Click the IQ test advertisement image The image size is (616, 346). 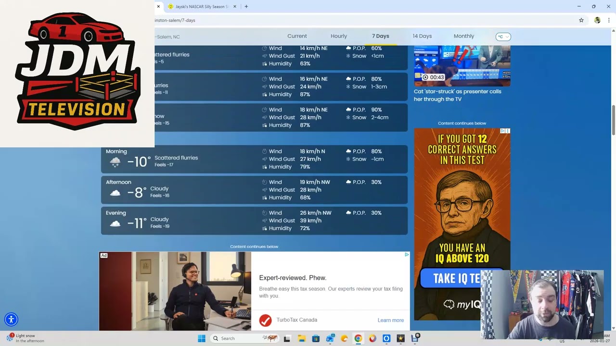(462, 224)
